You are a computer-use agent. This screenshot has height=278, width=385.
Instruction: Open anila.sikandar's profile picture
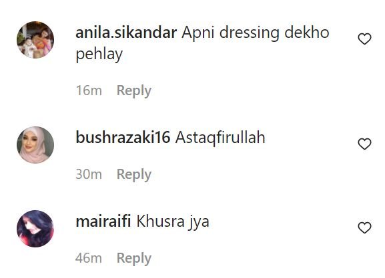pos(35,40)
